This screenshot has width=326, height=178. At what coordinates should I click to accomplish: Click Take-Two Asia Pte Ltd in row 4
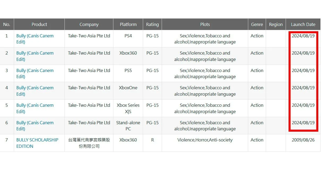click(x=89, y=88)
